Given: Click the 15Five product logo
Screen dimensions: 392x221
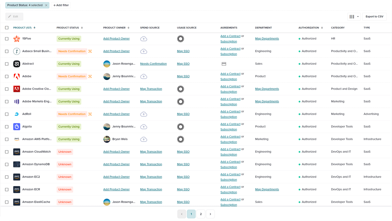Looking at the screenshot, I should tap(17, 39).
